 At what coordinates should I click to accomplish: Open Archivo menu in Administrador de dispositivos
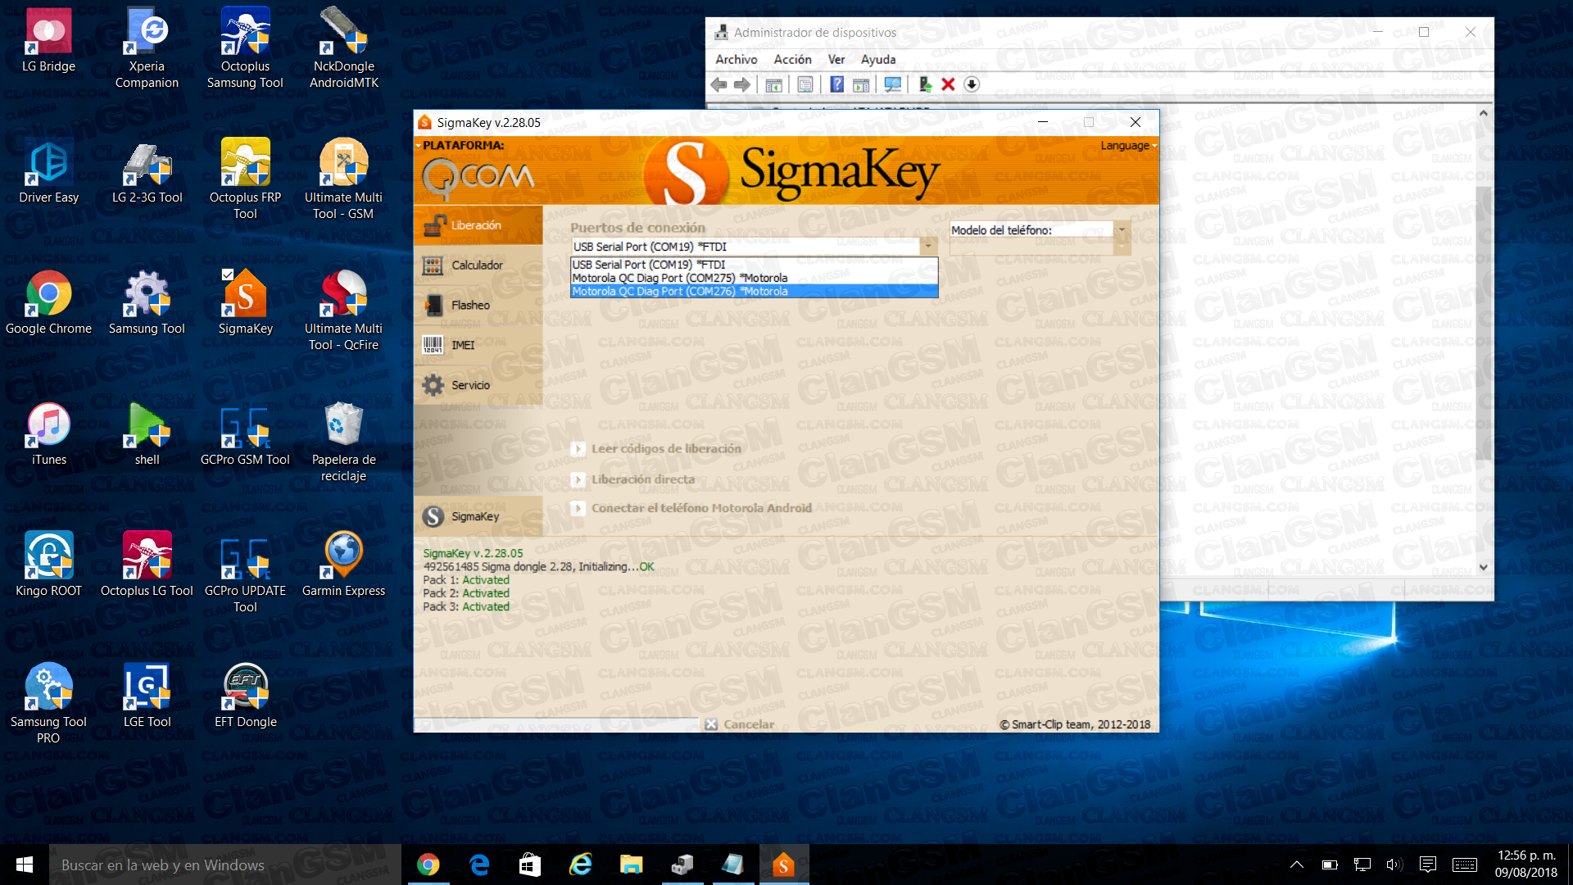tap(736, 60)
